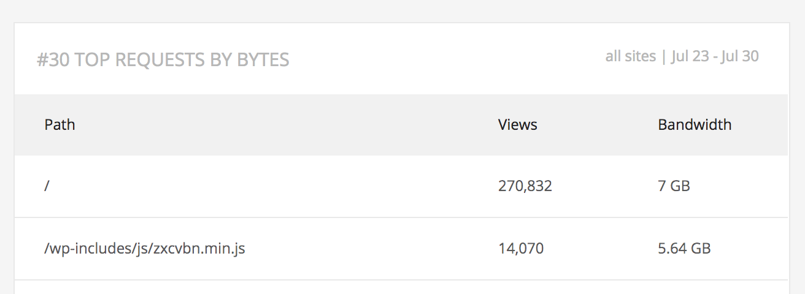
Task: Click the 'Jul 30' end date text
Action: pos(741,56)
